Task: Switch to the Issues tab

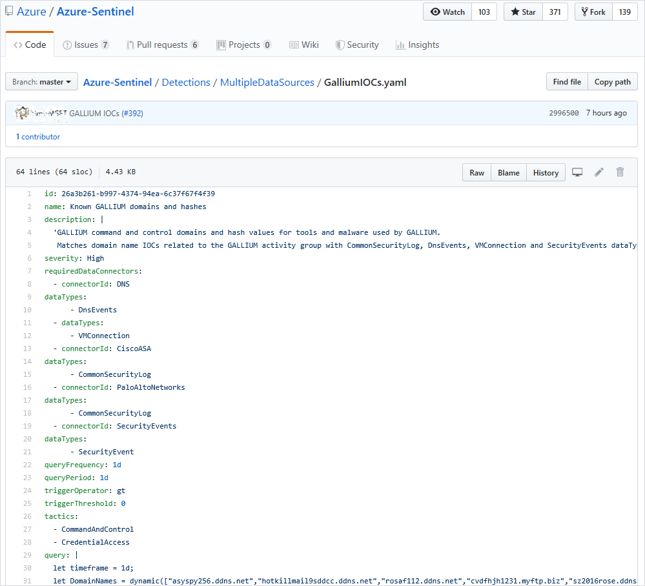Action: (x=86, y=45)
